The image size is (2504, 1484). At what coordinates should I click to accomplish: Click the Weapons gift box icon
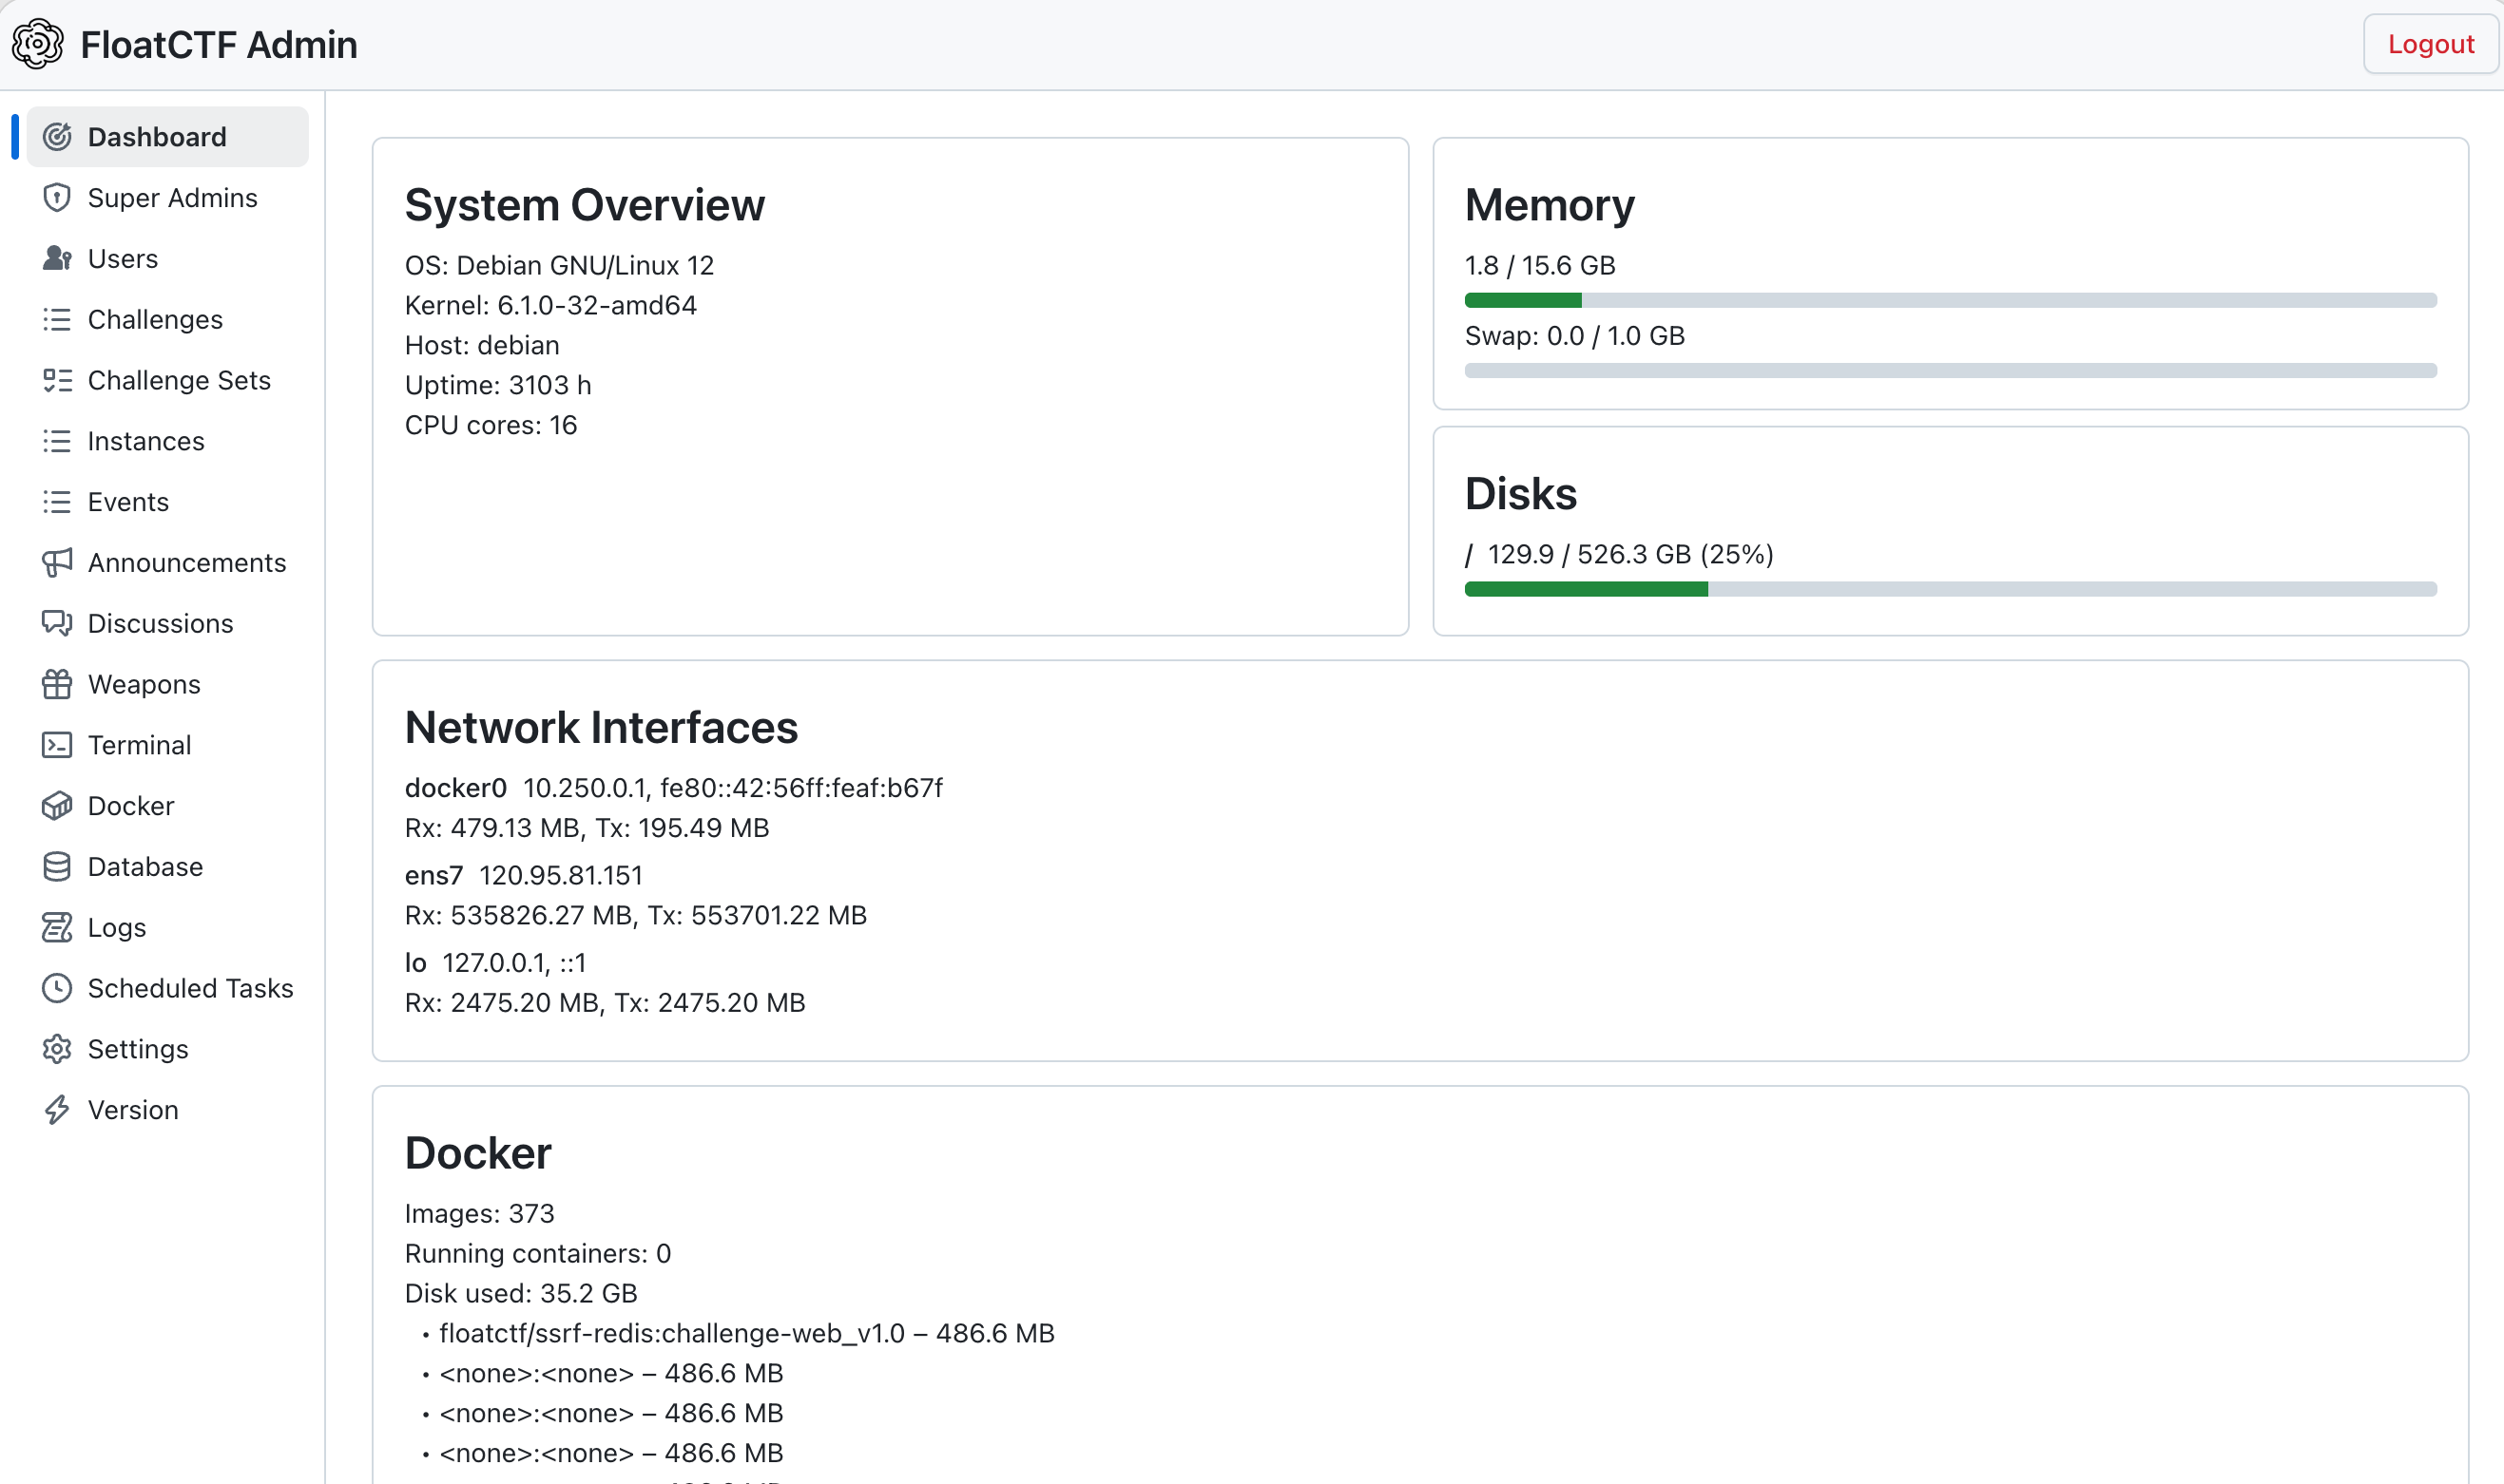coord(57,685)
